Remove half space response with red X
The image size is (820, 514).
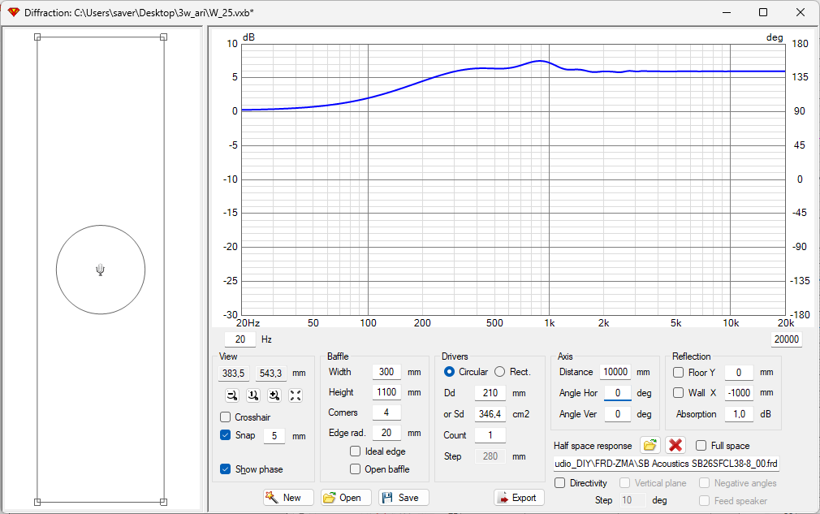(x=675, y=446)
